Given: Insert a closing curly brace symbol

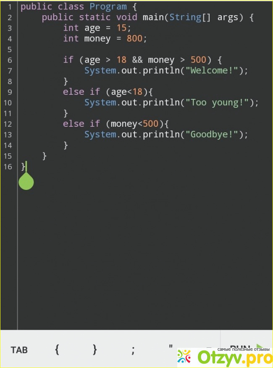Looking at the screenshot, I should coord(95,349).
